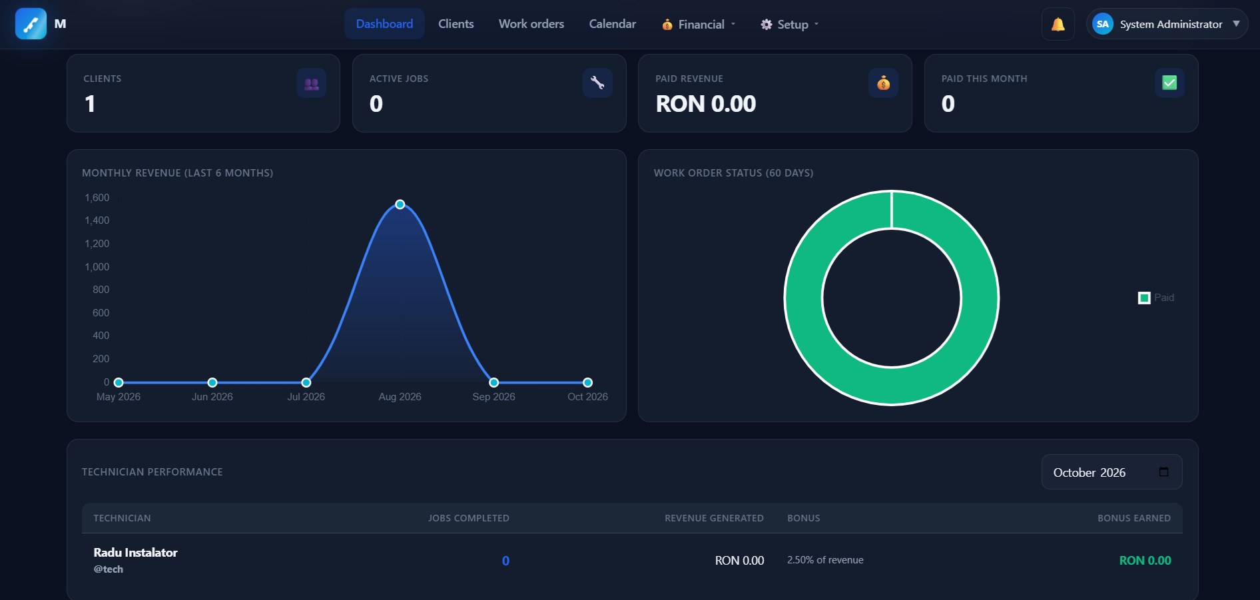Viewport: 1260px width, 600px height.
Task: Toggle the Paid legend swatch
Action: click(1144, 298)
